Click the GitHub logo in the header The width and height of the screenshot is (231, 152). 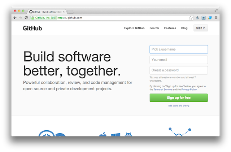click(x=32, y=28)
